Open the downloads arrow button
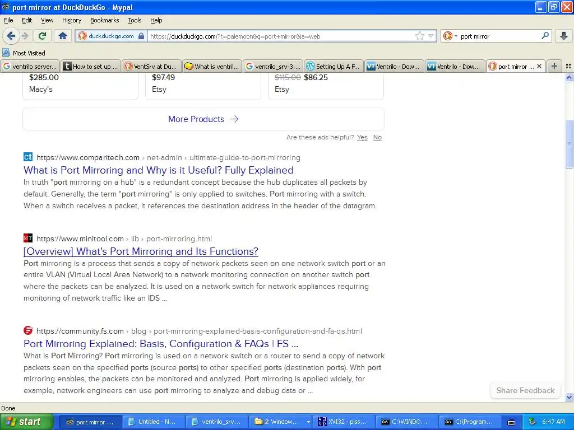 coord(564,36)
